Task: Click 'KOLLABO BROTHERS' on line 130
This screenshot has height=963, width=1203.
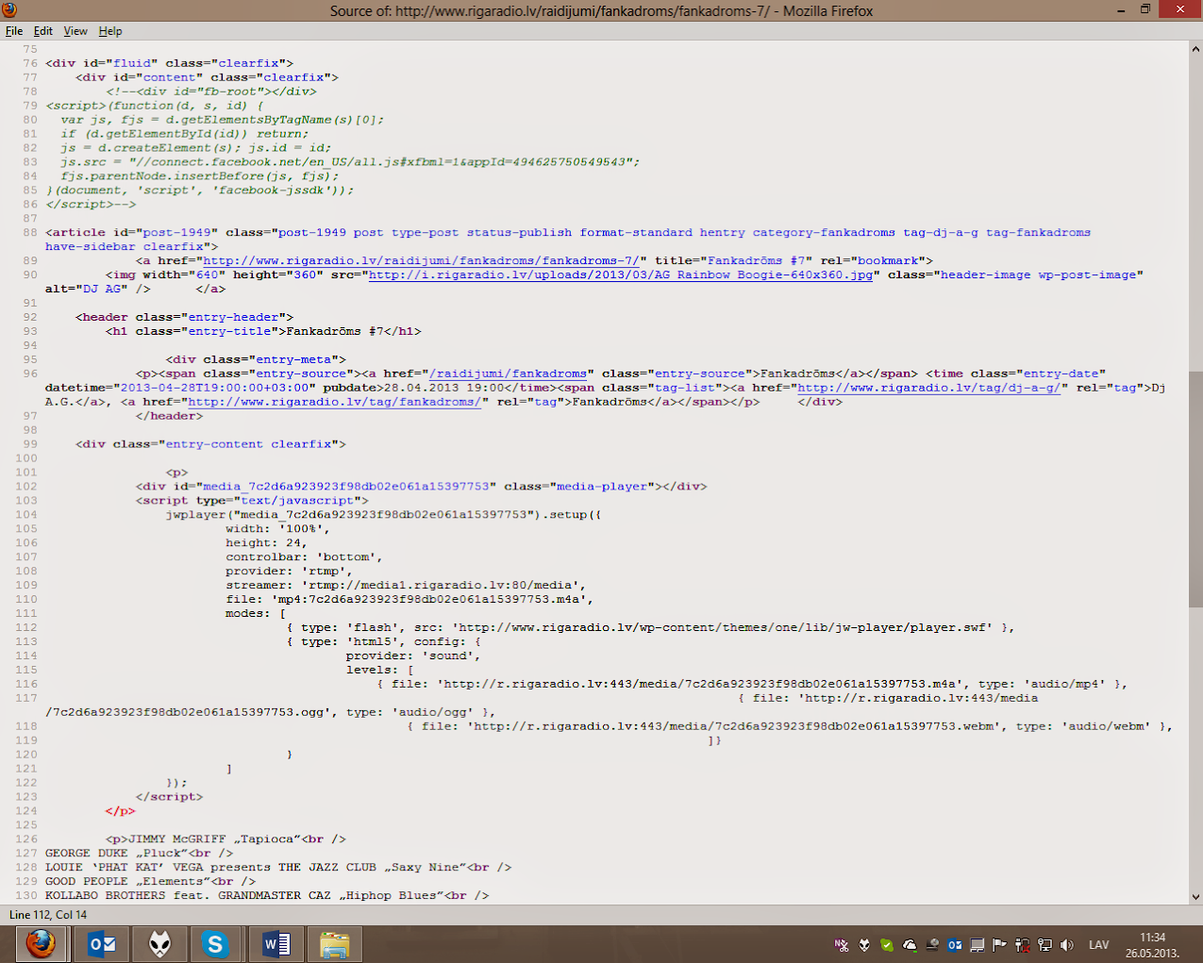Action: click(x=105, y=896)
